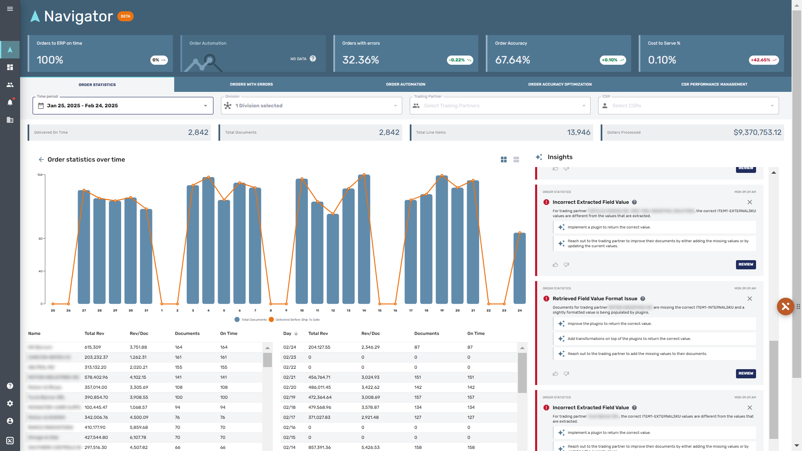Click the Insights sparkle icon
Viewport: 802px width, 451px height.
(x=539, y=157)
